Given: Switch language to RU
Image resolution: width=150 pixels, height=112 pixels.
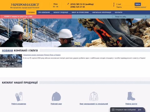Looking at the screenshot, I should 54,7.
